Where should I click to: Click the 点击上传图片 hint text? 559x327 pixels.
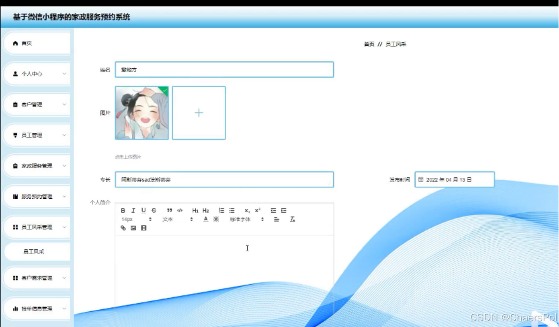128,157
